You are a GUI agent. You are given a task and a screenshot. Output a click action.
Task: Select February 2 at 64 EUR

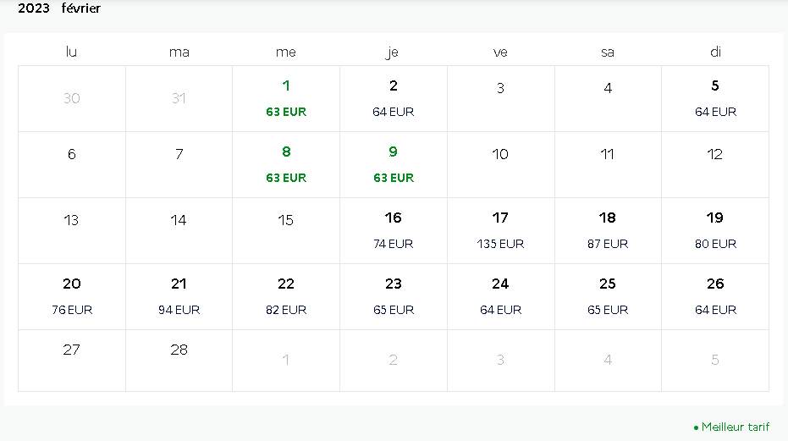tap(394, 98)
